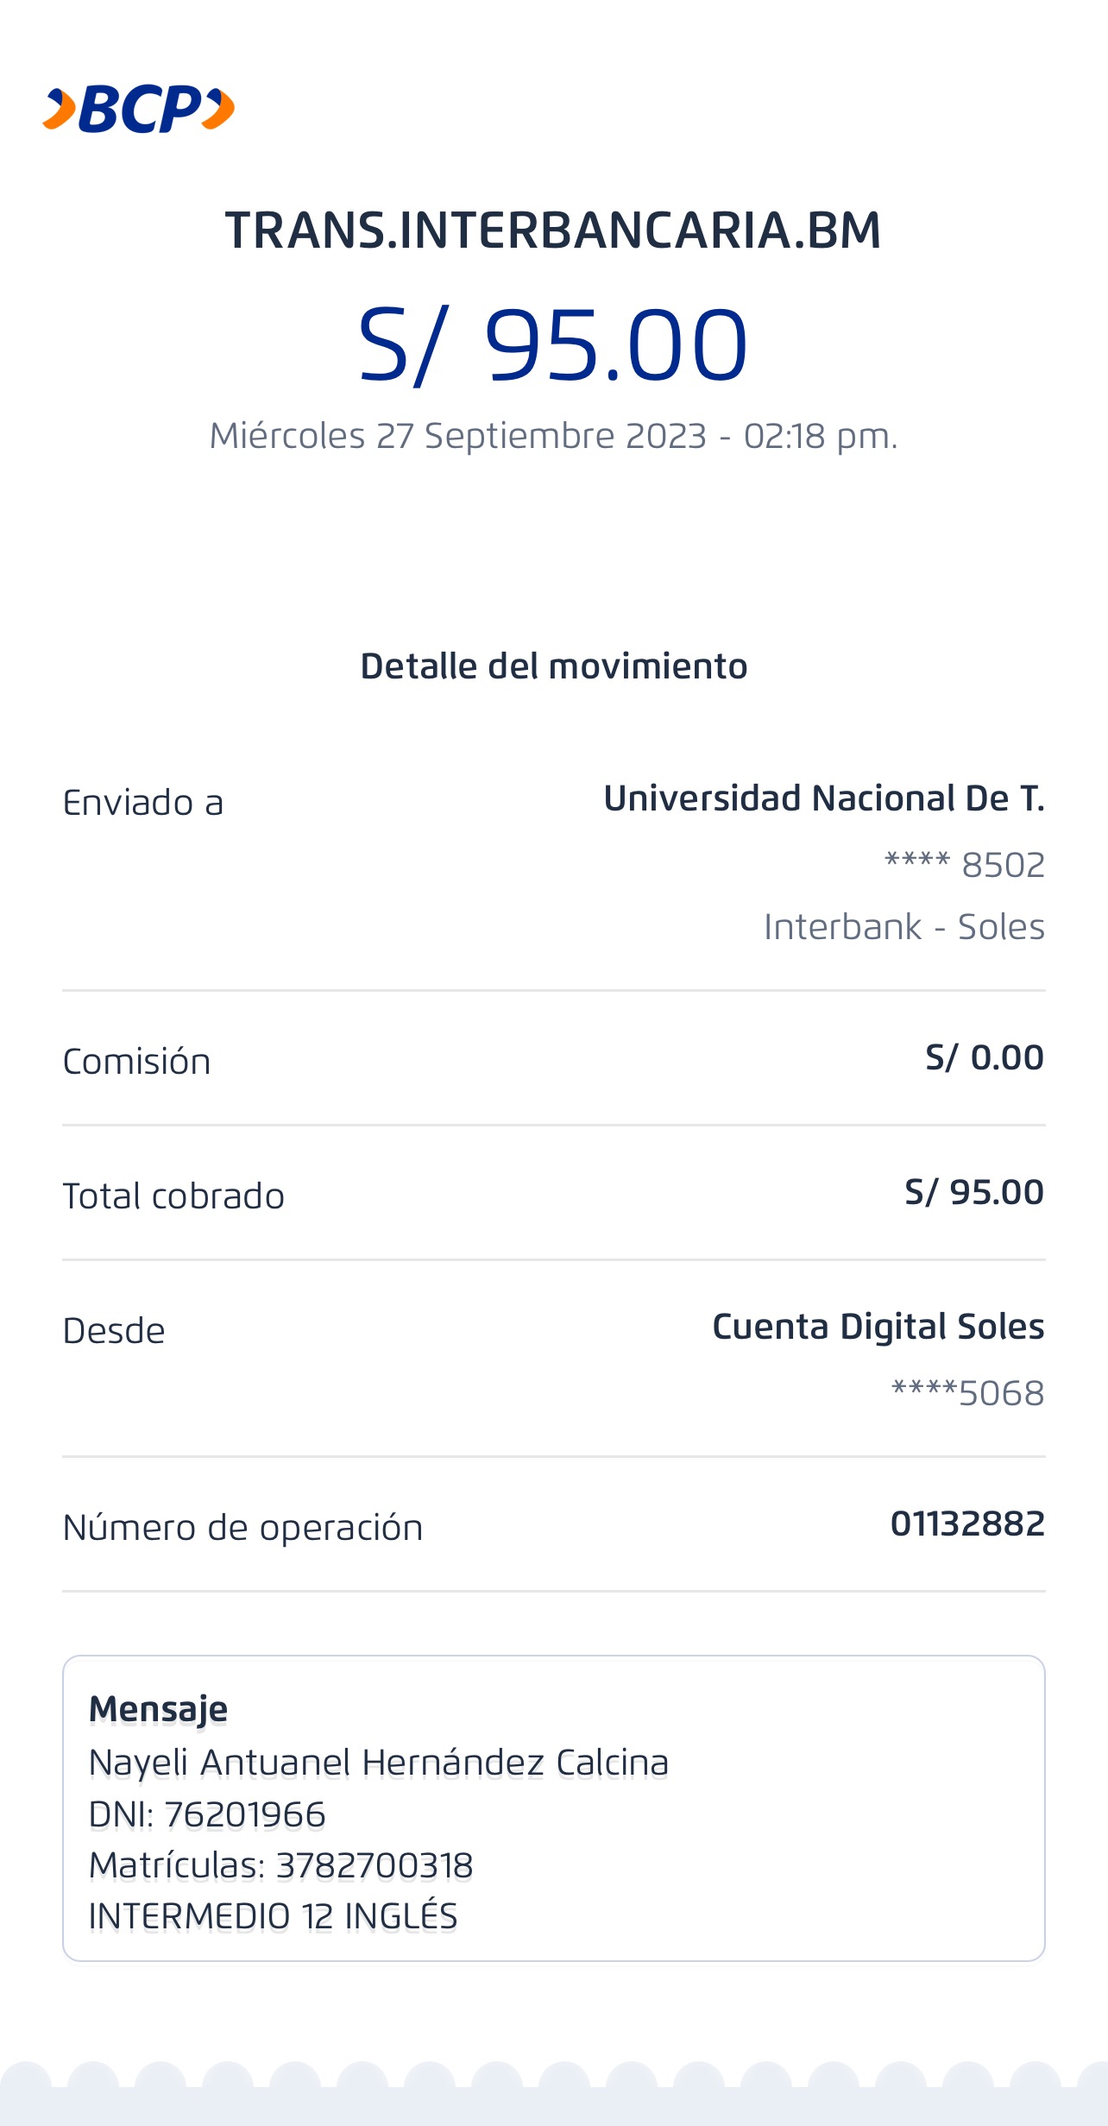Click the Detalle del movimiento heading

coord(553,666)
